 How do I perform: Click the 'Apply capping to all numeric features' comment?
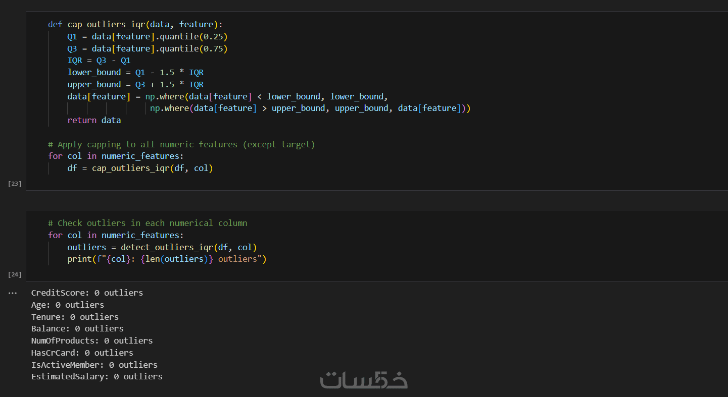(181, 145)
